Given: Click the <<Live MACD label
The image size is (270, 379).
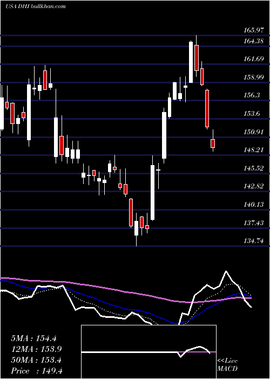Looking at the screenshot, I should pyautogui.click(x=227, y=365).
